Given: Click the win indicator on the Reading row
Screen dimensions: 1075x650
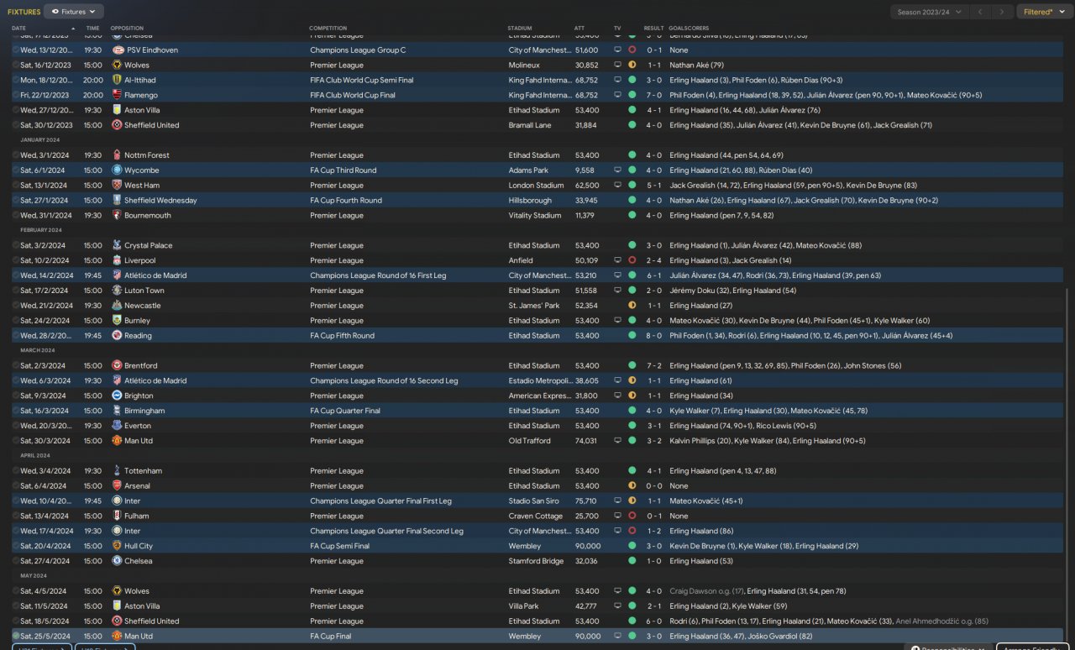Looking at the screenshot, I should [x=632, y=336].
